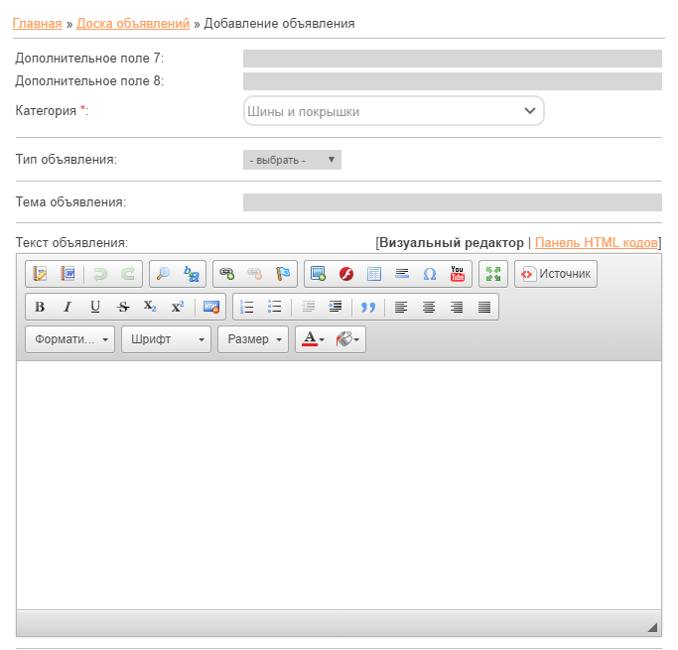This screenshot has width=678, height=650.
Task: Toggle bold formatting in the editor
Action: [x=40, y=307]
